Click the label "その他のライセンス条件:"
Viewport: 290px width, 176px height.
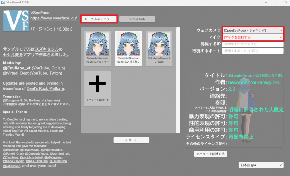[206, 144]
